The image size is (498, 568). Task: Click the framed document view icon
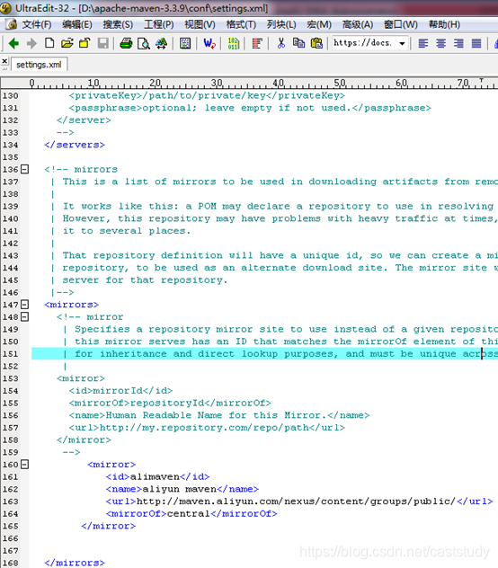[185, 44]
